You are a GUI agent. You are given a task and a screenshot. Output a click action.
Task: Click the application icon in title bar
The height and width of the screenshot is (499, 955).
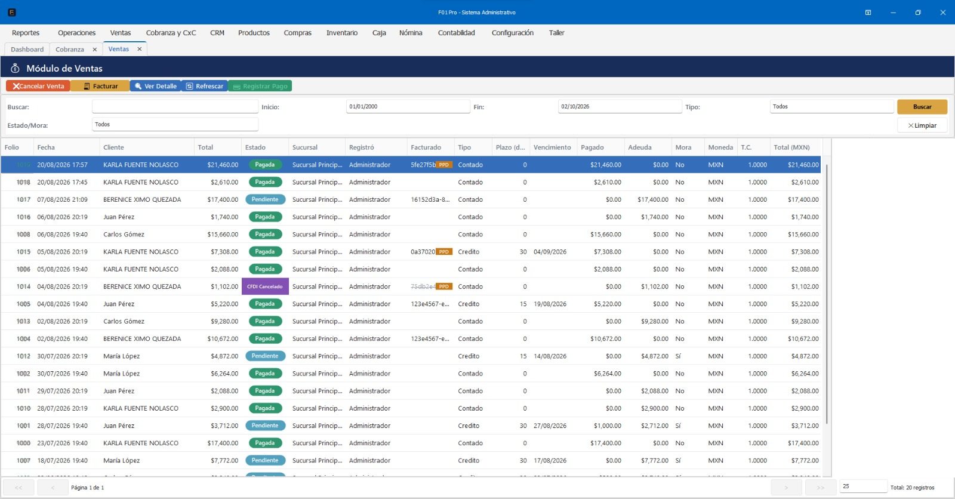click(11, 12)
